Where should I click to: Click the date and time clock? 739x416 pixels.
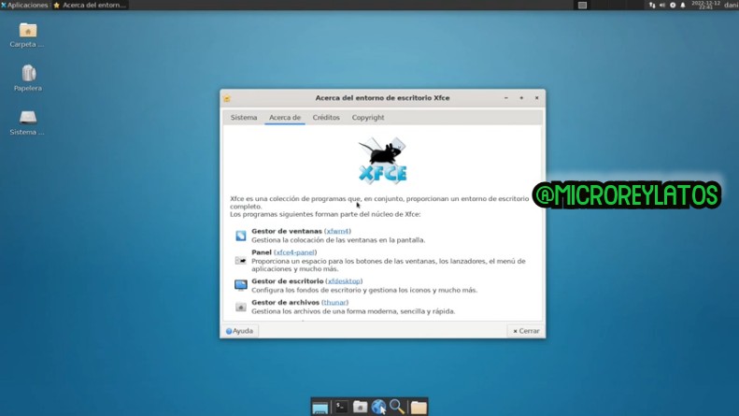click(x=705, y=5)
